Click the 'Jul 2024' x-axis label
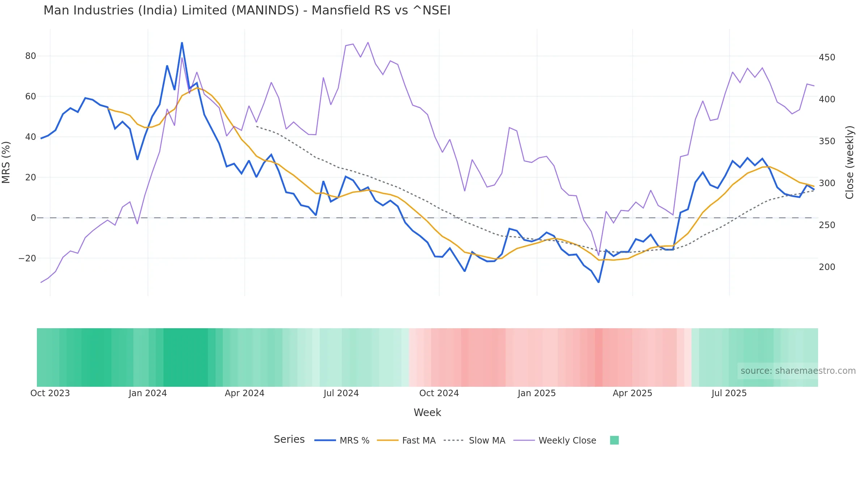Image resolution: width=868 pixels, height=488 pixels. click(x=341, y=393)
